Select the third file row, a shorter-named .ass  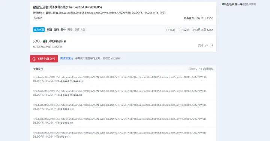pos(123,107)
